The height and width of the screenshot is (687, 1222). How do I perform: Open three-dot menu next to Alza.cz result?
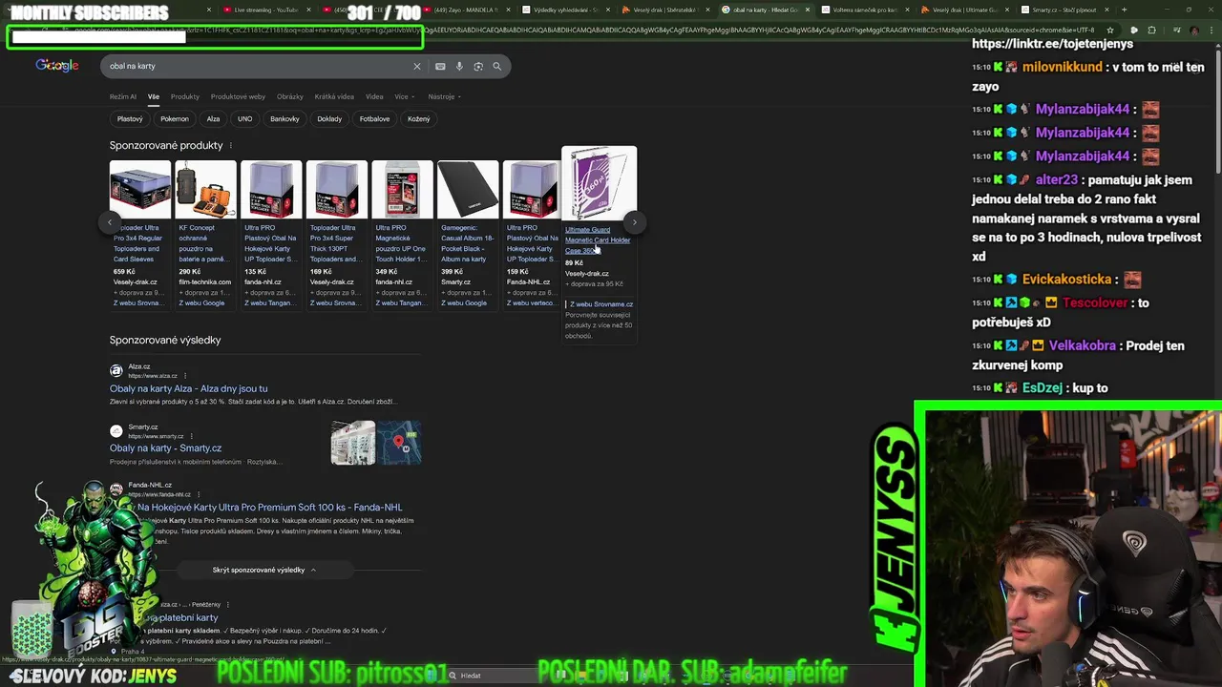(x=185, y=376)
